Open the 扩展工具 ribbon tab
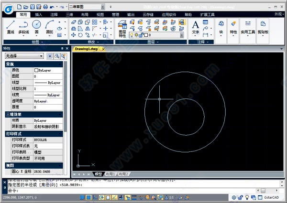The height and width of the screenshot is (203, 287). 207,15
